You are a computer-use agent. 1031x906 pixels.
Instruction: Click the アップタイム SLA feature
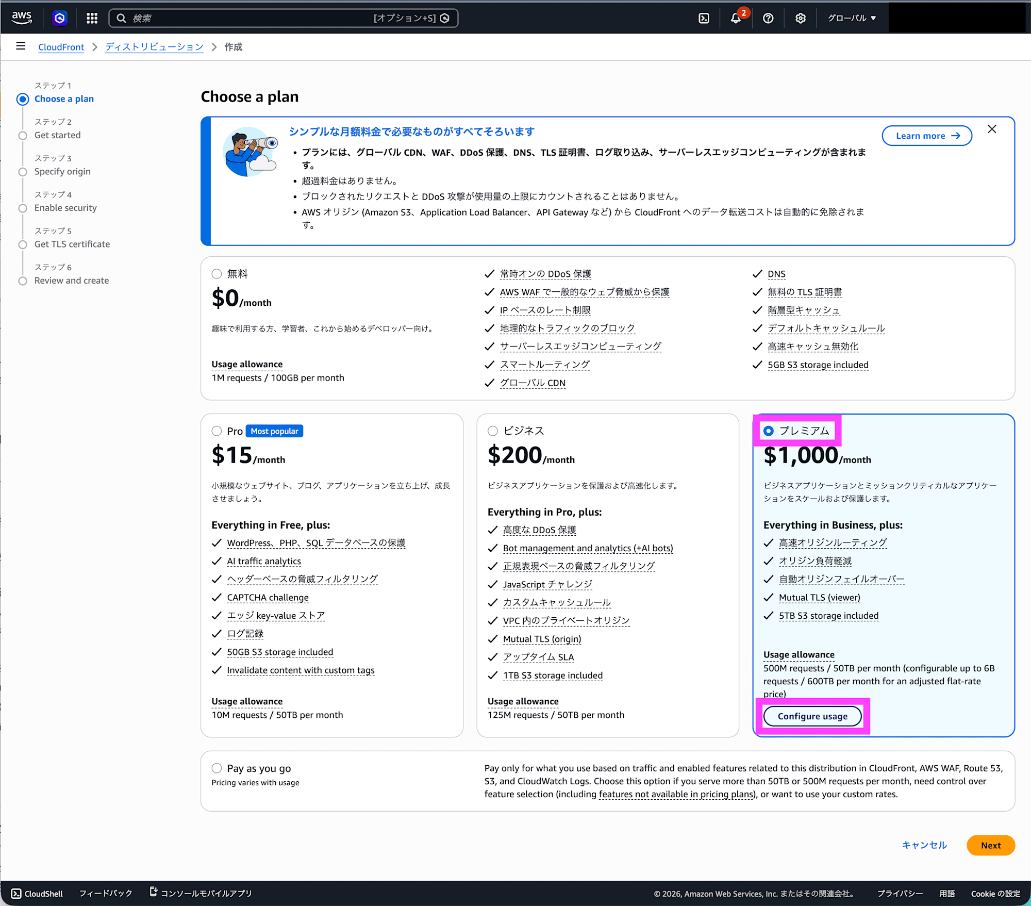538,657
